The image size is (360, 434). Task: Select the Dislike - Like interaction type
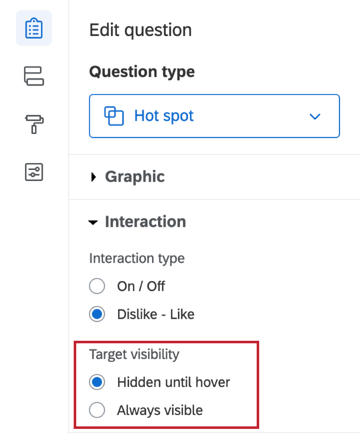[x=97, y=314]
